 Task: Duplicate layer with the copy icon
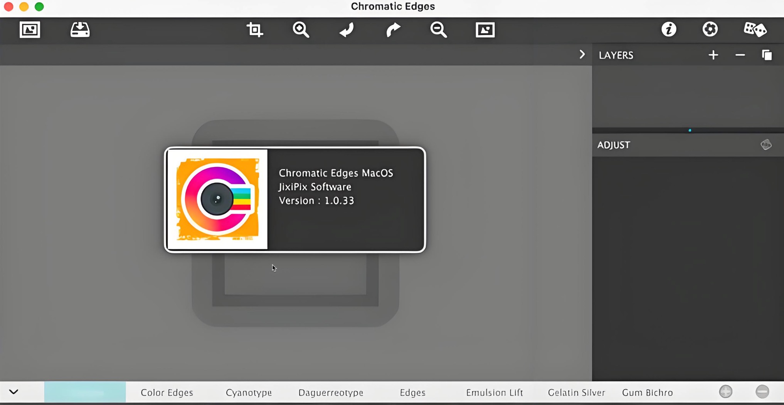pyautogui.click(x=767, y=55)
